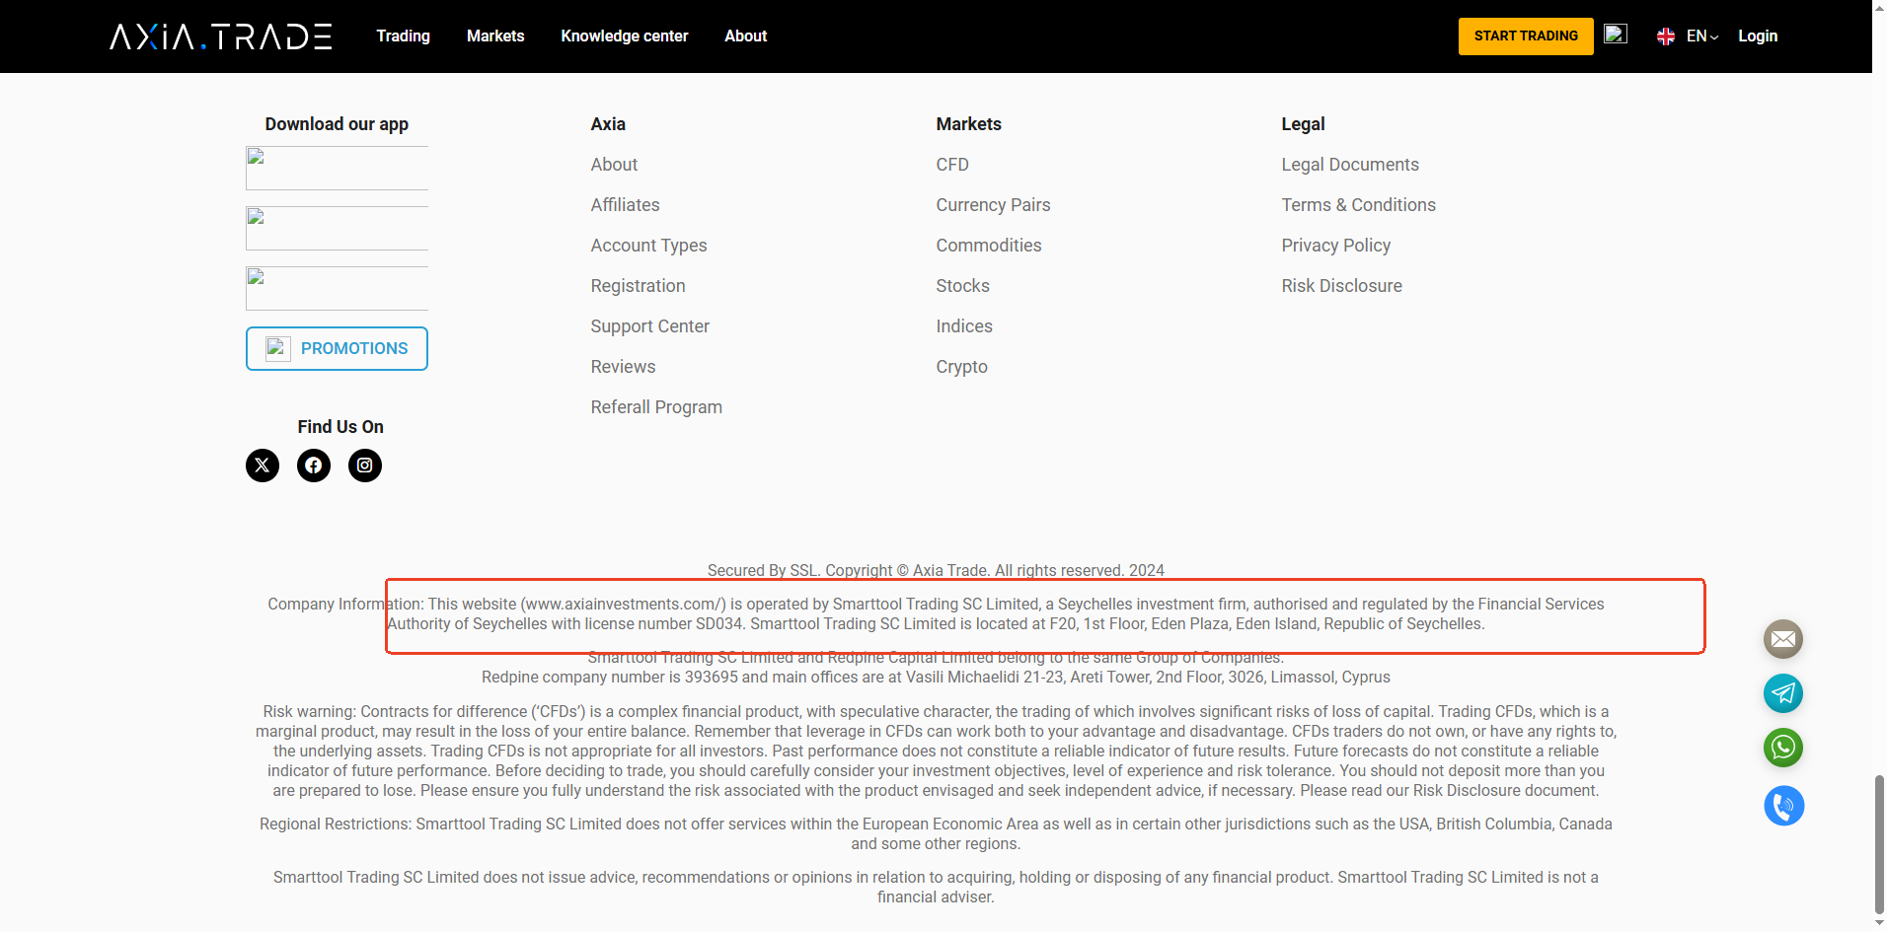Open the email contact icon

[1781, 639]
